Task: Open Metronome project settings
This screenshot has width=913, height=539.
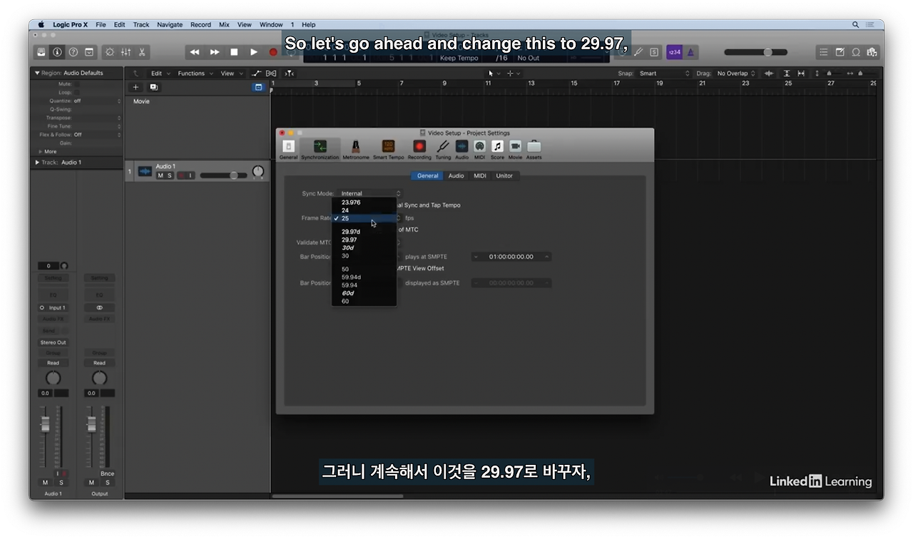Action: [355, 149]
